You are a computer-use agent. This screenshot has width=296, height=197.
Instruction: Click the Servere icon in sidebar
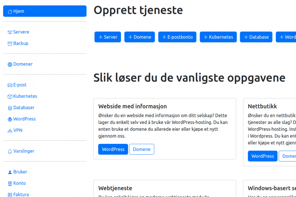[x=10, y=32]
